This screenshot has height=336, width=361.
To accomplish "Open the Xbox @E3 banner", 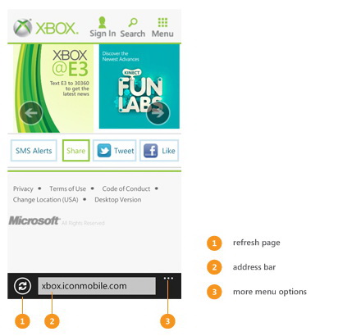I will 53,89.
